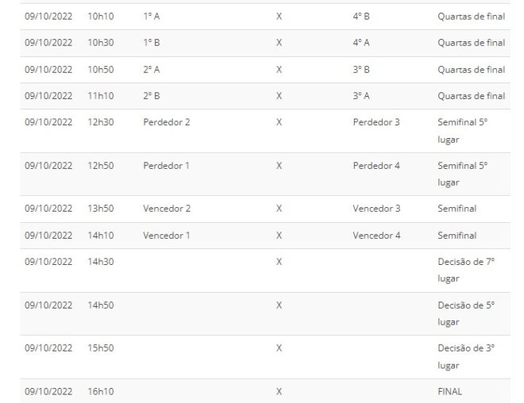
Task: Select the Decisão de 5° lugar cell
Action: click(466, 313)
